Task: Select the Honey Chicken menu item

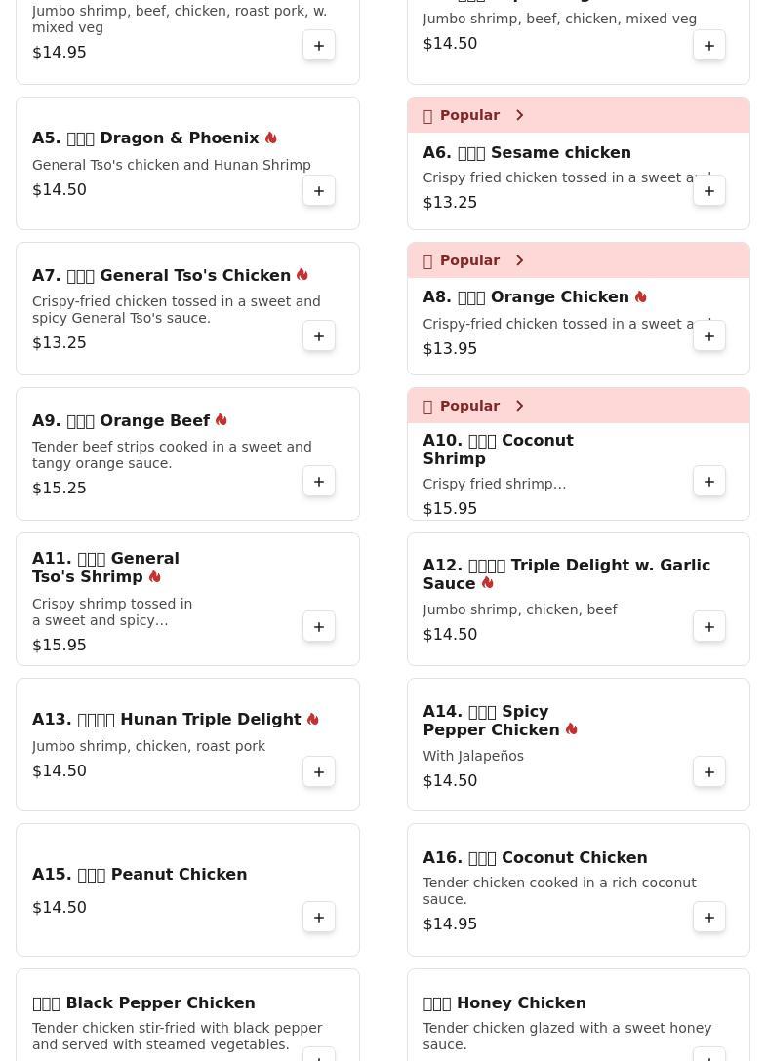Action: click(504, 1003)
